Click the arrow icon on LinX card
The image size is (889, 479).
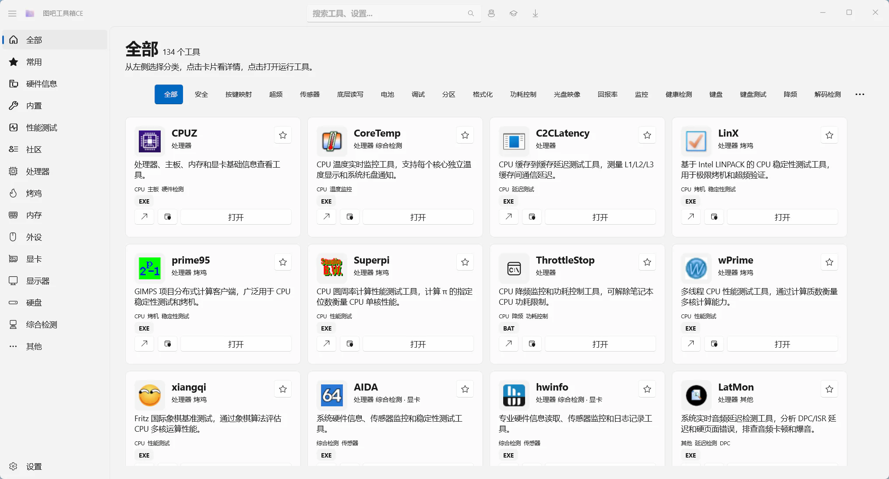point(691,217)
